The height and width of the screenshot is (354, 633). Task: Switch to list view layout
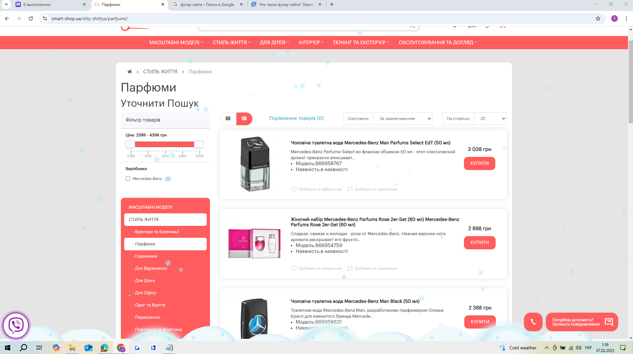pyautogui.click(x=244, y=119)
